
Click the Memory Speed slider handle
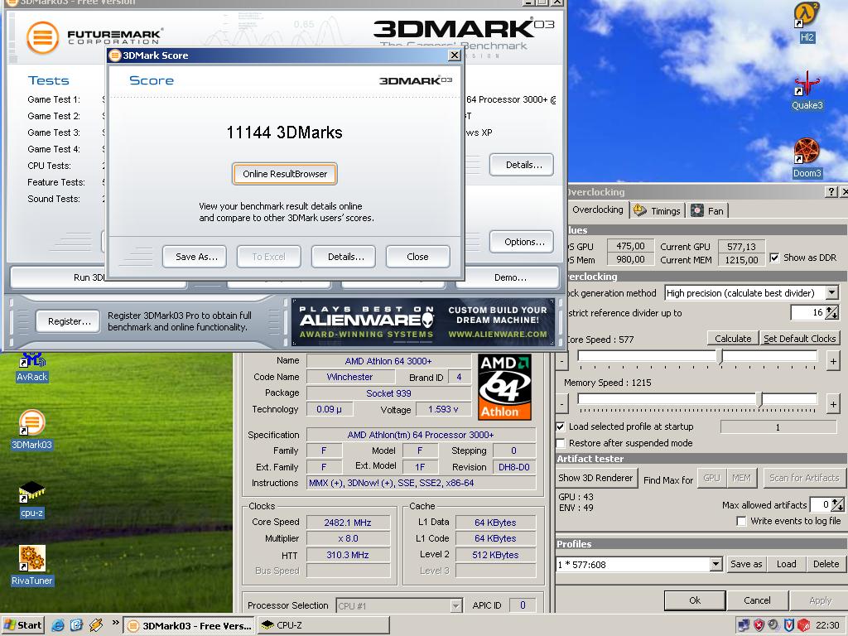coord(760,400)
